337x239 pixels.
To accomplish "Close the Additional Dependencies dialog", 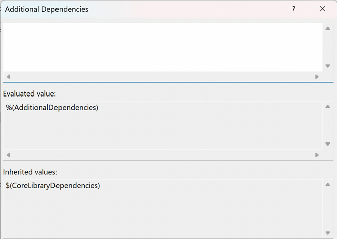I will click(323, 9).
